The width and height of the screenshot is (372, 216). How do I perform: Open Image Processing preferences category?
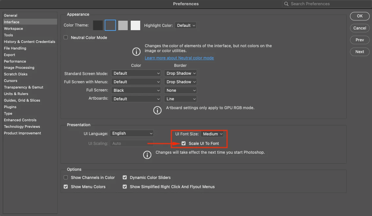click(x=30, y=68)
